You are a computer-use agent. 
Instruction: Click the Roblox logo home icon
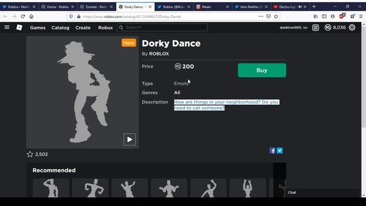tap(19, 27)
